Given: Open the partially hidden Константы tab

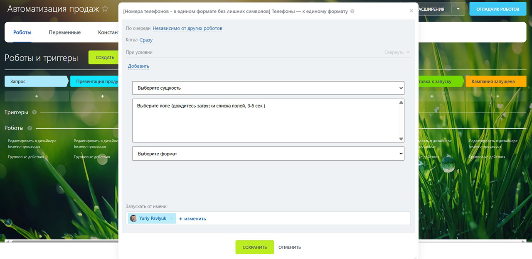Looking at the screenshot, I should click(108, 32).
